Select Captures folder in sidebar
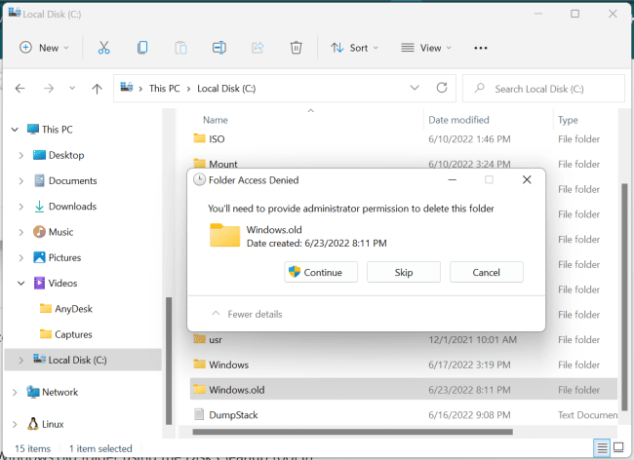 (x=73, y=334)
